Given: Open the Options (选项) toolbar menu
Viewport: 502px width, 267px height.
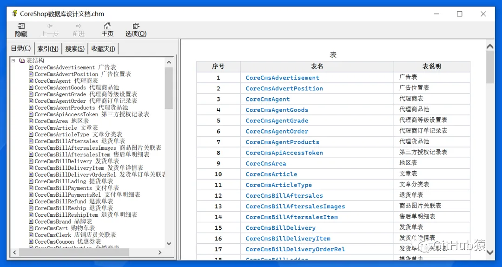Looking at the screenshot, I should click(x=136, y=30).
